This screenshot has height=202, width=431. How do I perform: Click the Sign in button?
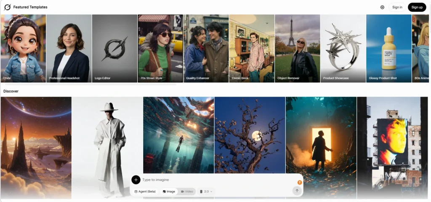(x=397, y=7)
